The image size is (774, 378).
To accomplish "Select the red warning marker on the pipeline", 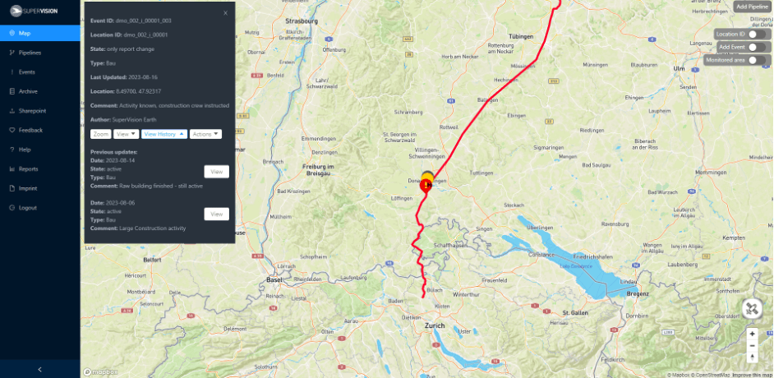I will click(426, 185).
